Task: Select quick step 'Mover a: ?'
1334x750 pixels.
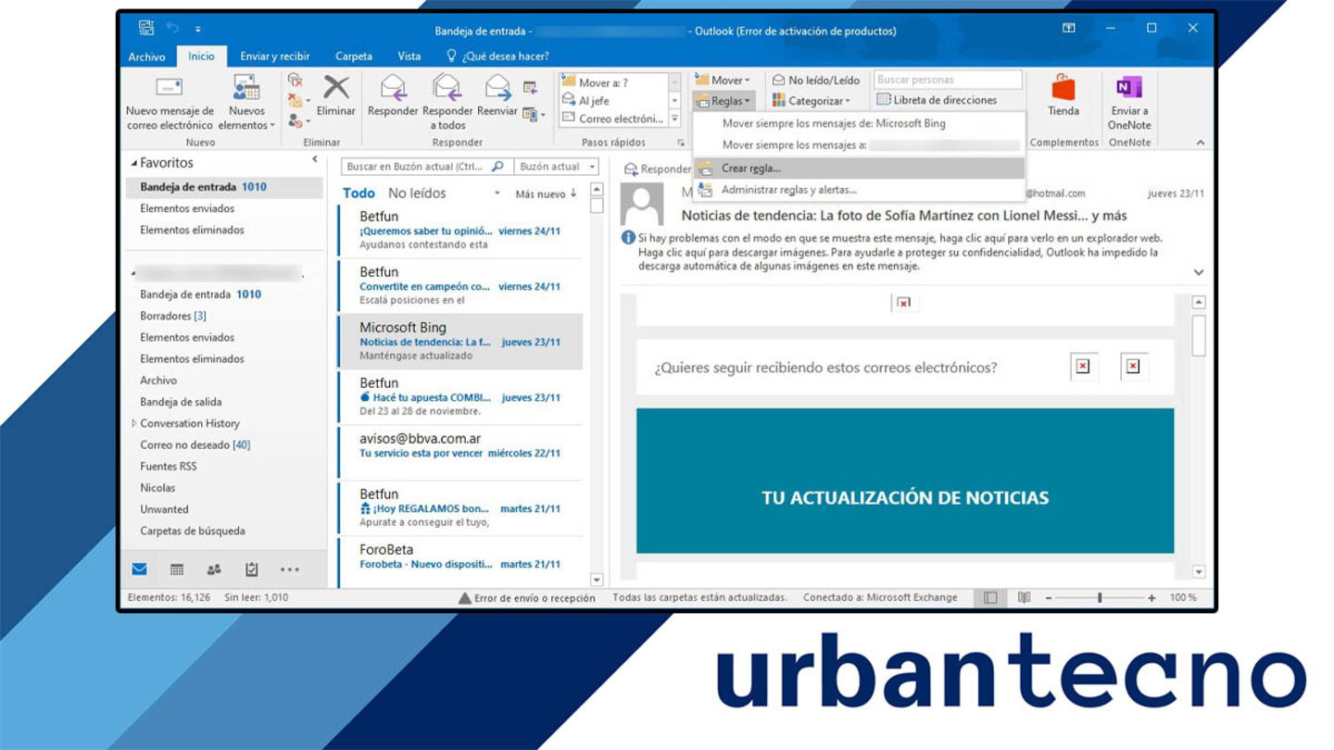Action: tap(612, 81)
